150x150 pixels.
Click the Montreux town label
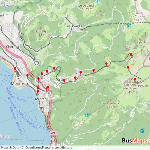[x=20, y=83]
